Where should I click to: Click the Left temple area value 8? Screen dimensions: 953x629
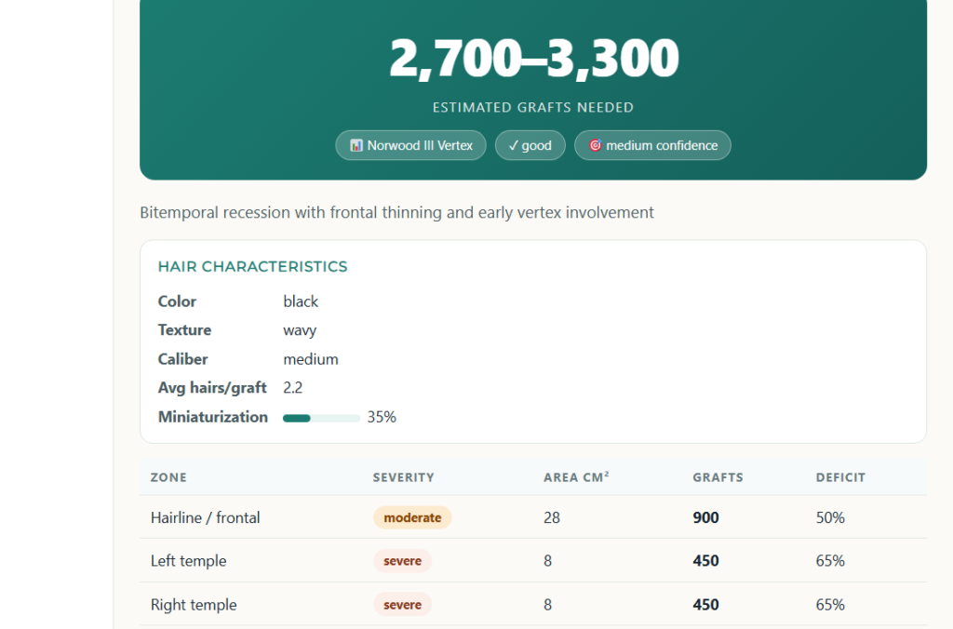(x=547, y=560)
